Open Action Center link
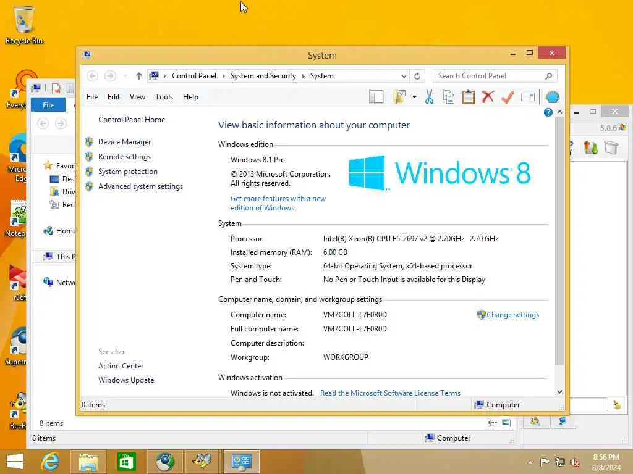The image size is (633, 474). (121, 366)
